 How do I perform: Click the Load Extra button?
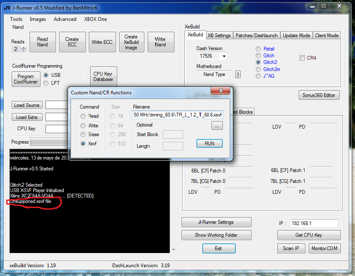pyautogui.click(x=27, y=117)
